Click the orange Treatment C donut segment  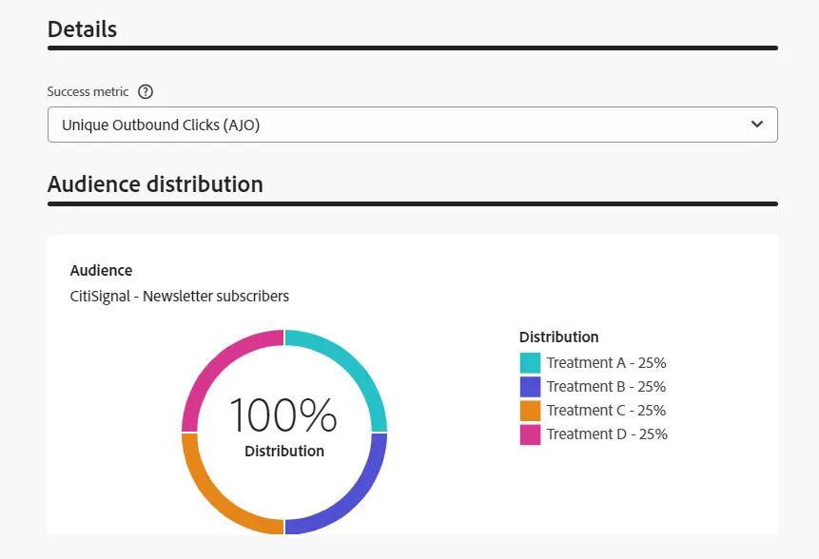(215, 502)
